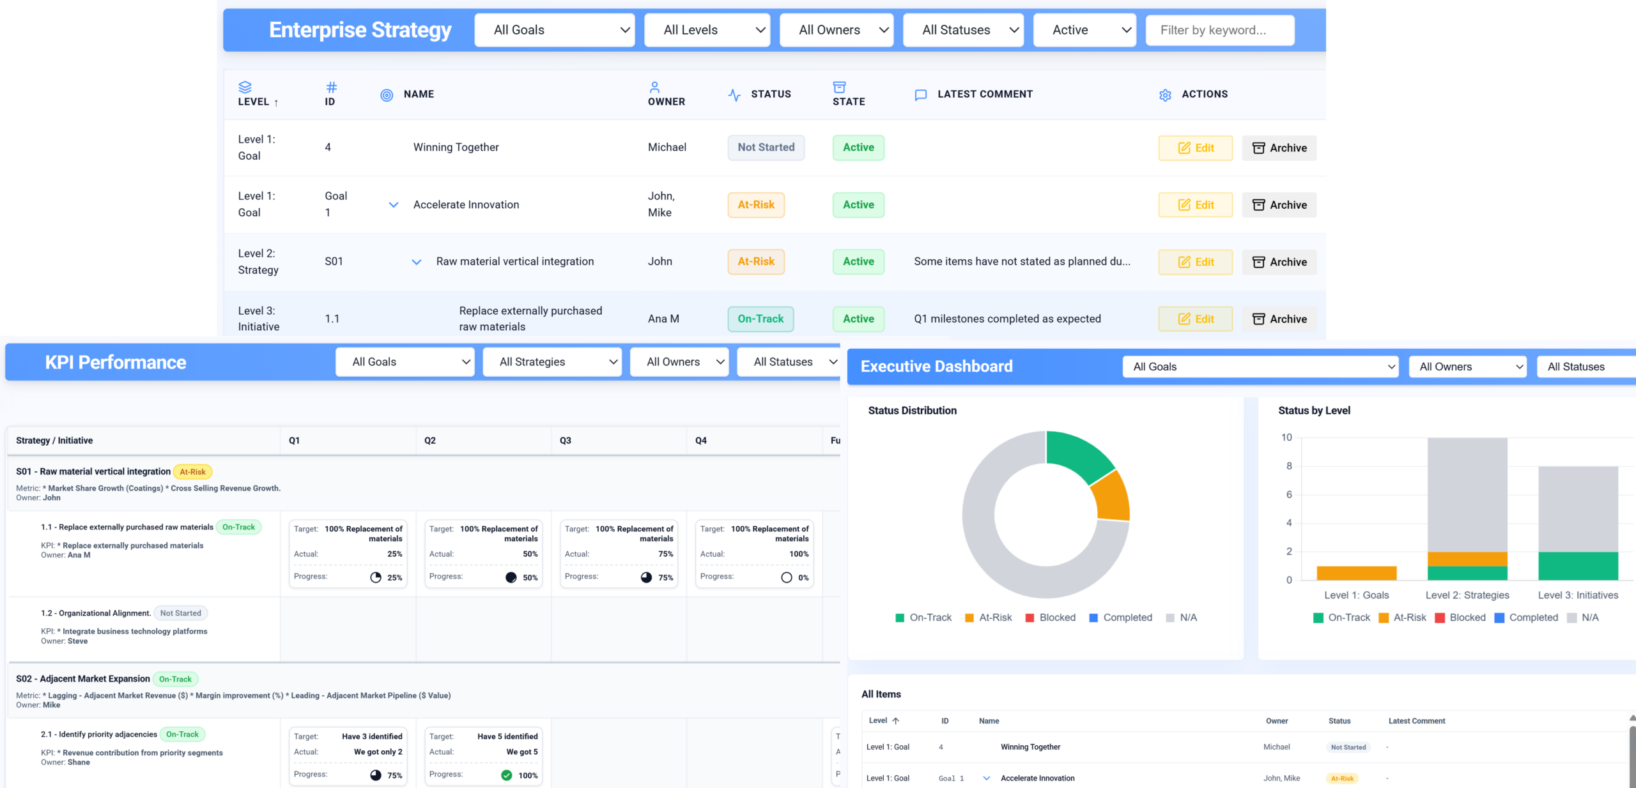
Task: Open the All Goals dropdown in Enterprise Strategy
Action: click(555, 30)
